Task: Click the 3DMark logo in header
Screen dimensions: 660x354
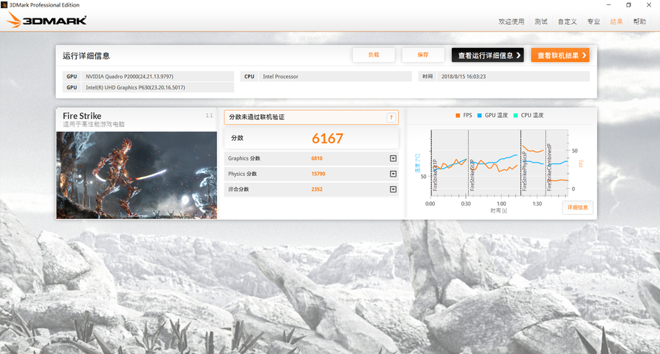Action: [47, 21]
